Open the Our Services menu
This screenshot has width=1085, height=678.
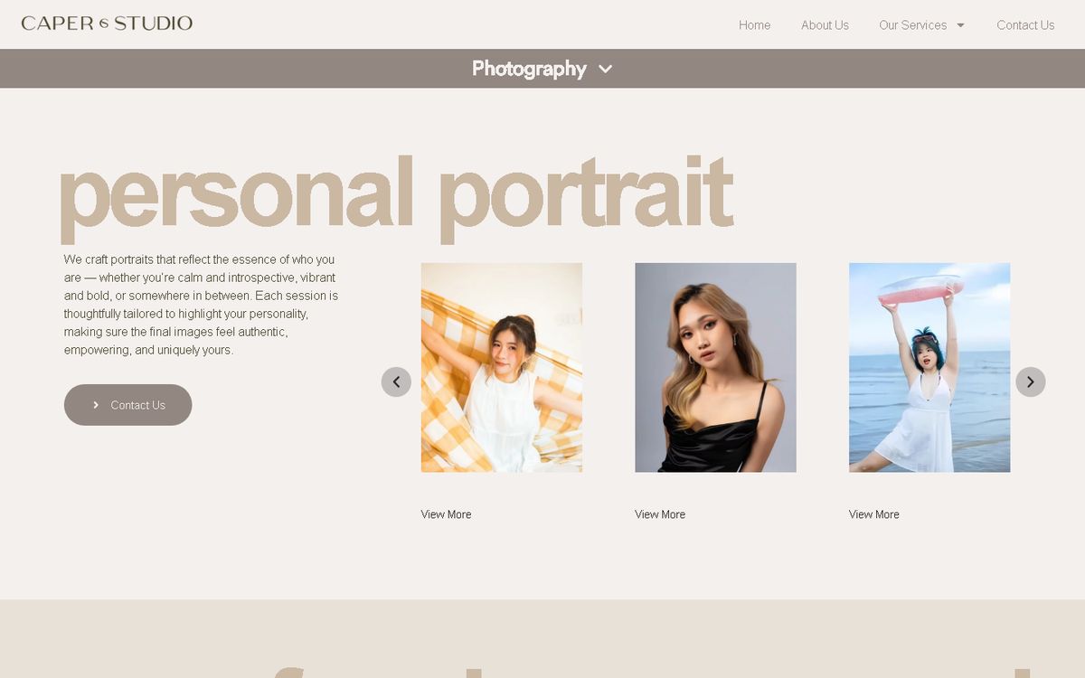912,25
